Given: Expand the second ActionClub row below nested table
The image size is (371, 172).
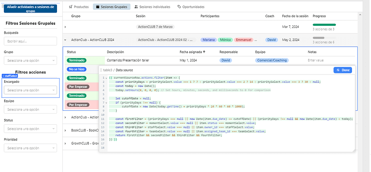Looking at the screenshot, I should coord(65,117).
